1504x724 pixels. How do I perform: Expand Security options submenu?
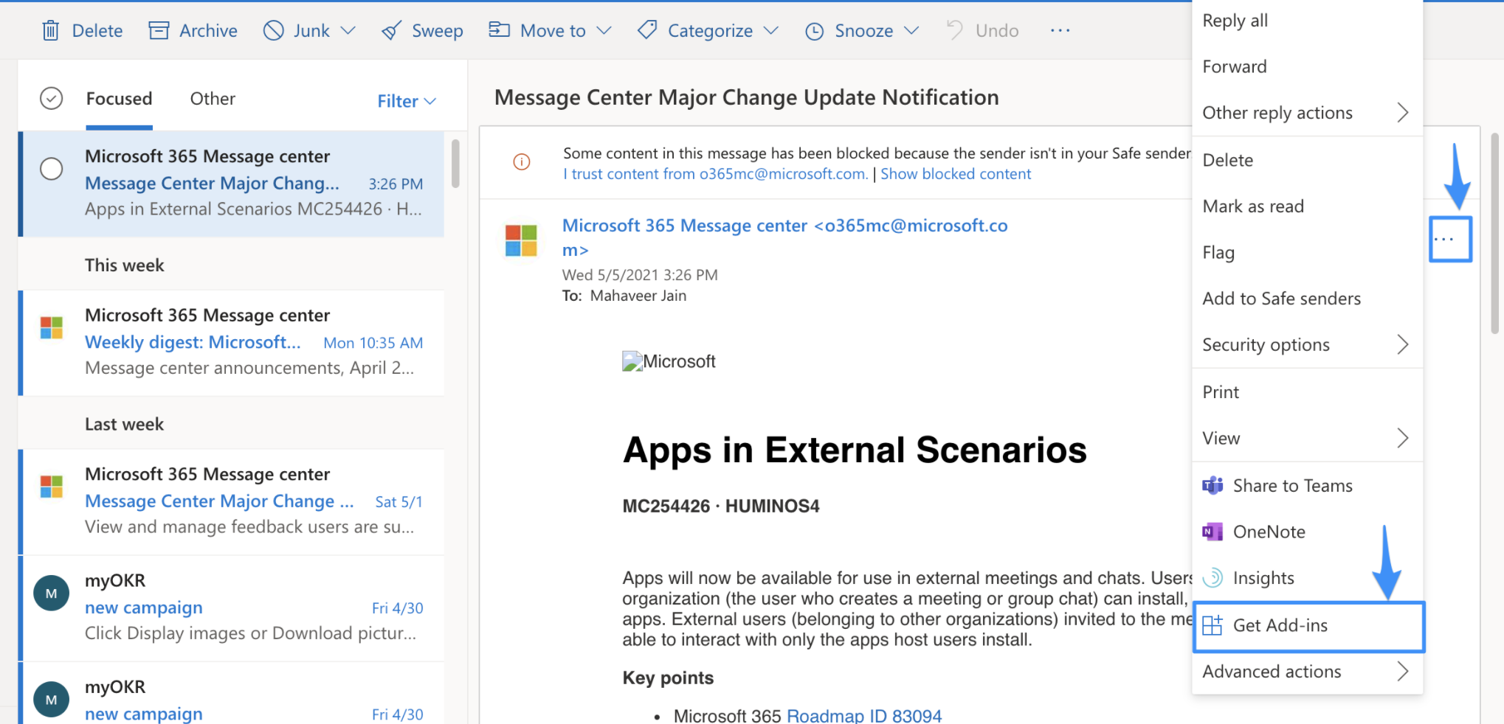pyautogui.click(x=1307, y=345)
